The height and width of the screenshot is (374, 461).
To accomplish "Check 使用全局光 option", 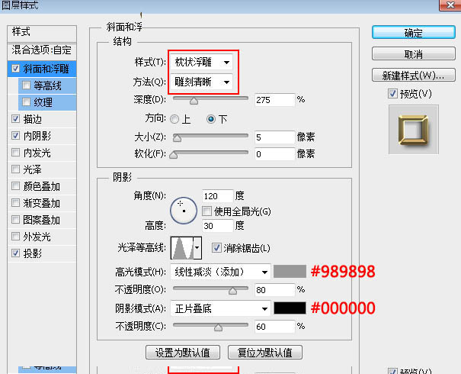I will pos(207,211).
